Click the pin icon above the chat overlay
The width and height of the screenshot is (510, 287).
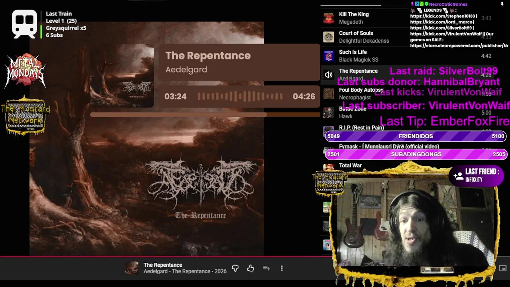(x=502, y=4)
